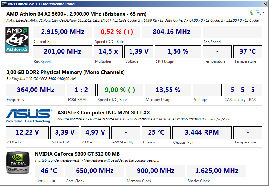This screenshot has height=186, width=269.
Task: Select the 14,5 x multiplier value
Action: coord(108,52)
